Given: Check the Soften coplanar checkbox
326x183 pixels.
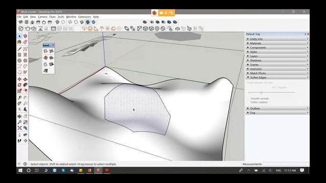Looking at the screenshot, I should [x=249, y=102].
